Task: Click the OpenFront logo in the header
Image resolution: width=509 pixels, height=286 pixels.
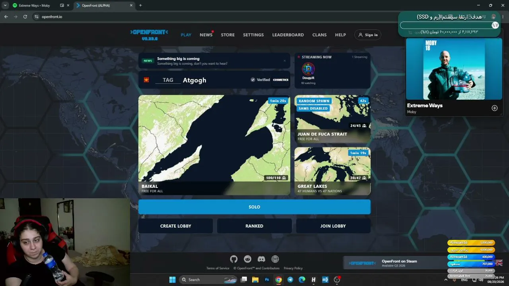Action: [149, 35]
